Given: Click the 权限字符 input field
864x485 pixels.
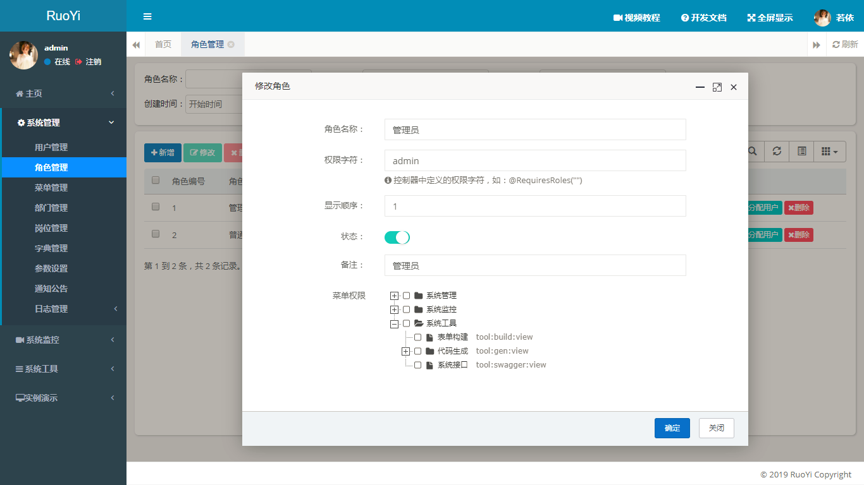Looking at the screenshot, I should [535, 160].
